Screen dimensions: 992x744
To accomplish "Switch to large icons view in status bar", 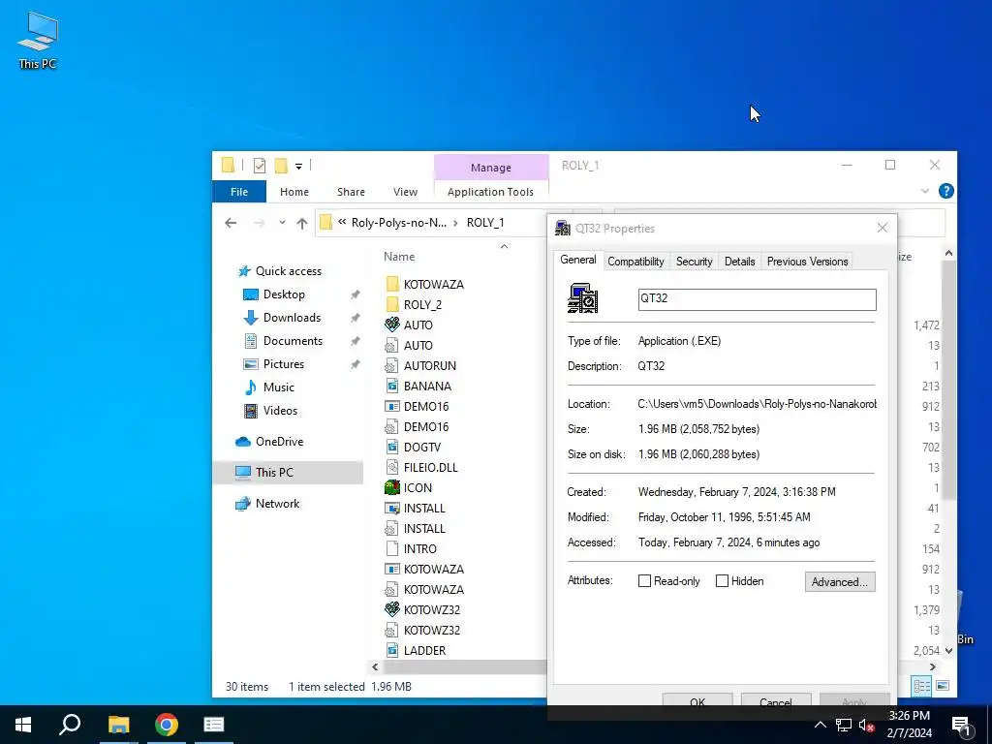I will pos(942,686).
